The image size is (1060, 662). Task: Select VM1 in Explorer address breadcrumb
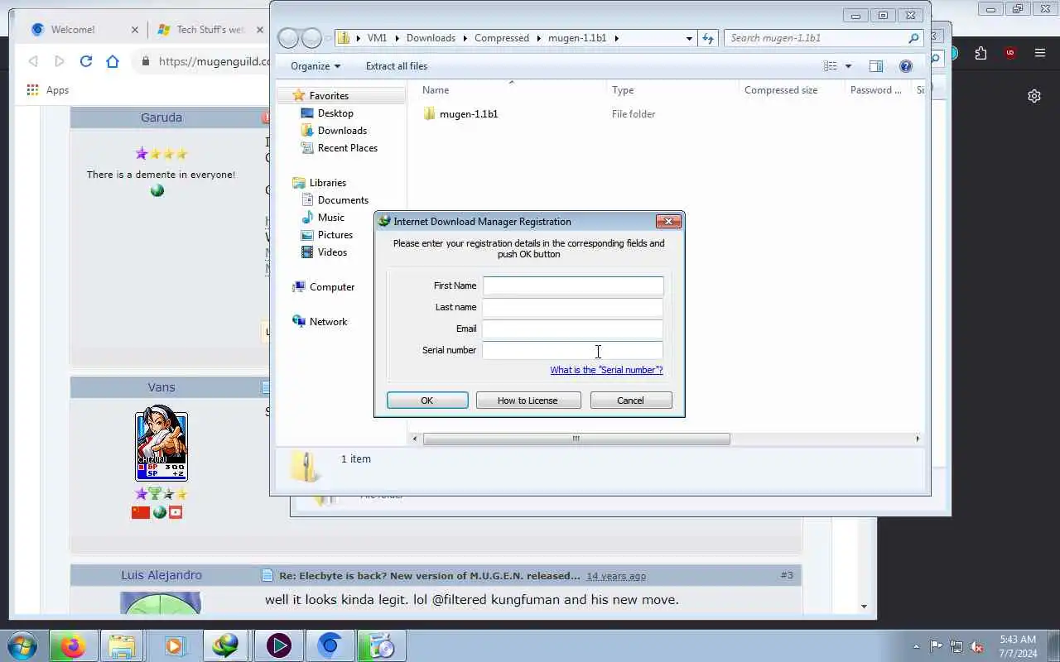[x=377, y=38]
